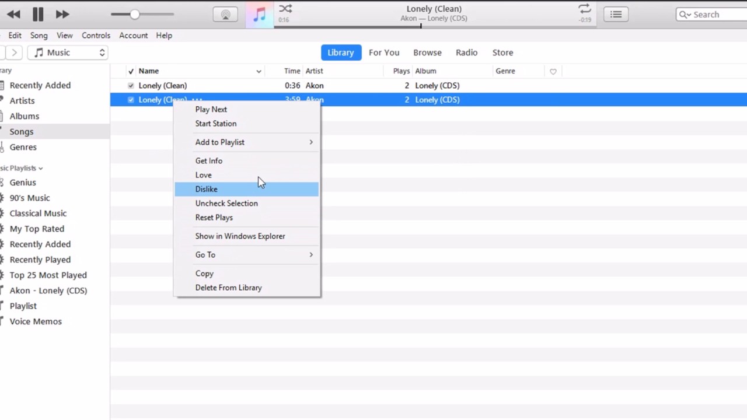The width and height of the screenshot is (747, 420).
Task: Switch to the Radio tab
Action: pyautogui.click(x=466, y=52)
